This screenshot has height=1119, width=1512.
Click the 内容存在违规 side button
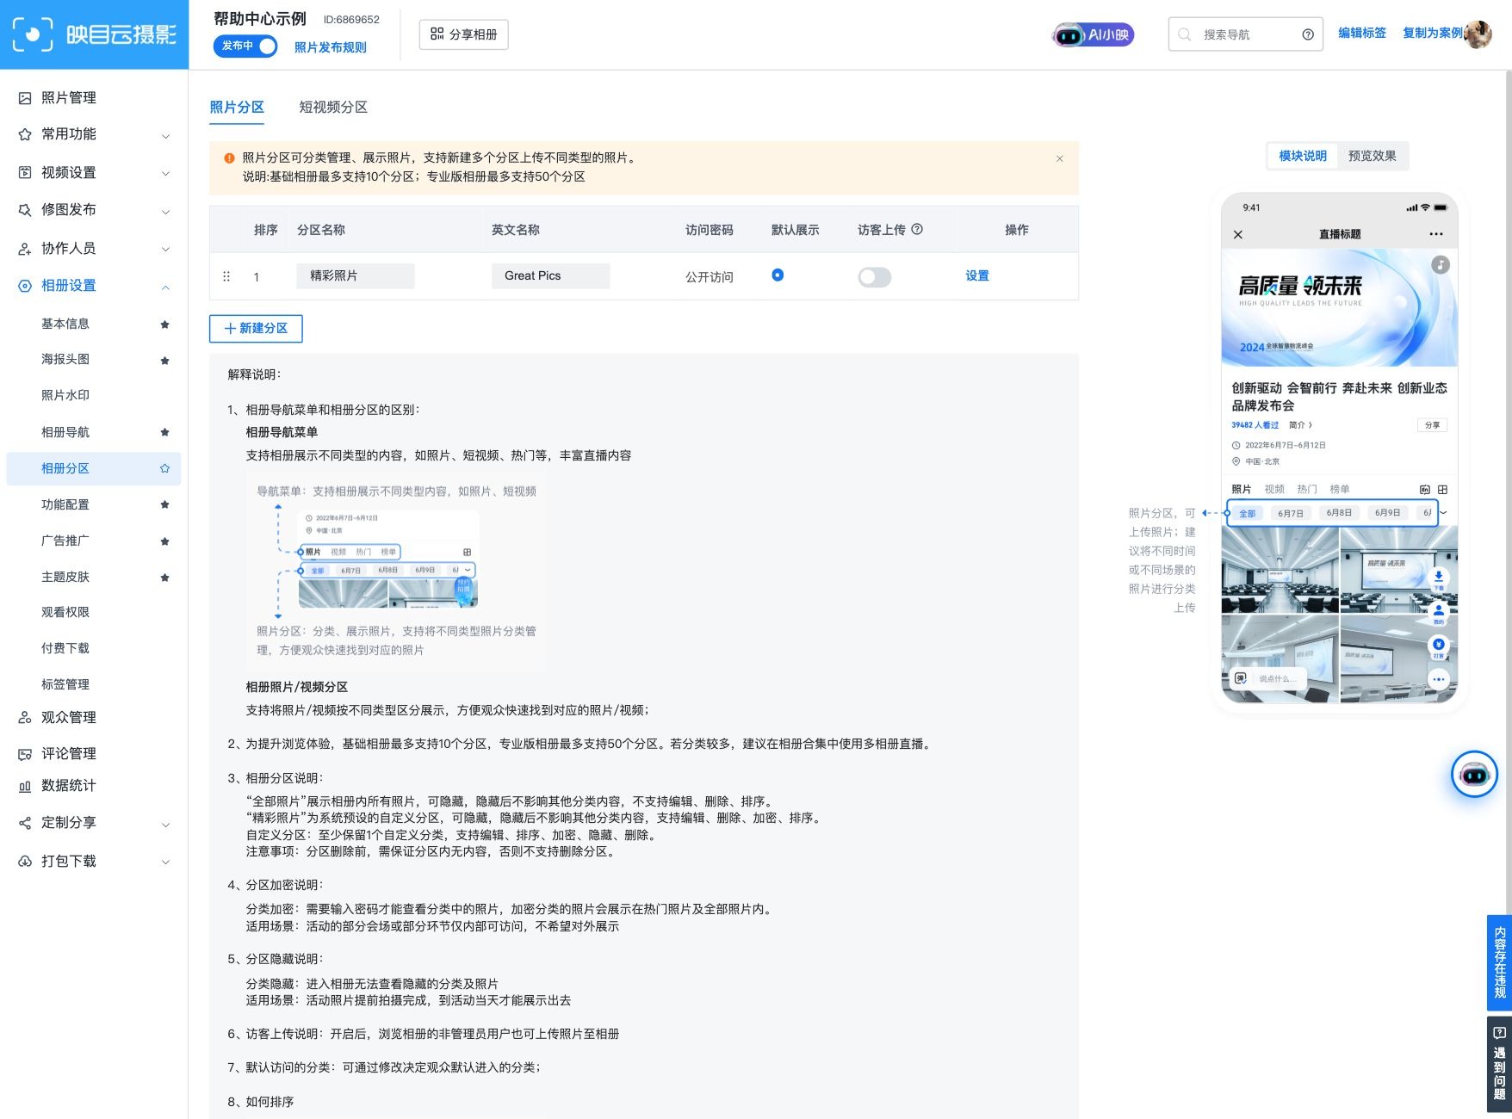click(1499, 962)
